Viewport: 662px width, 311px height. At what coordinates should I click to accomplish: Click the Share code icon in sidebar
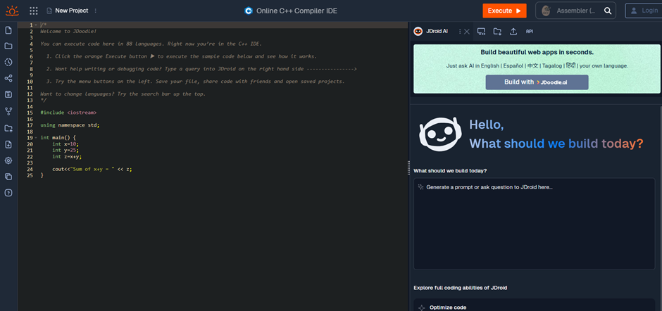pos(8,79)
